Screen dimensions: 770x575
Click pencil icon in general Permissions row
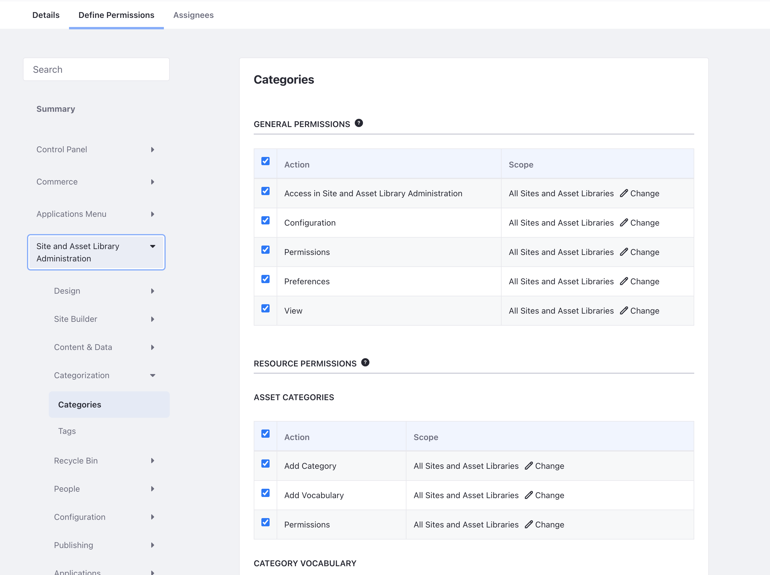[623, 252]
